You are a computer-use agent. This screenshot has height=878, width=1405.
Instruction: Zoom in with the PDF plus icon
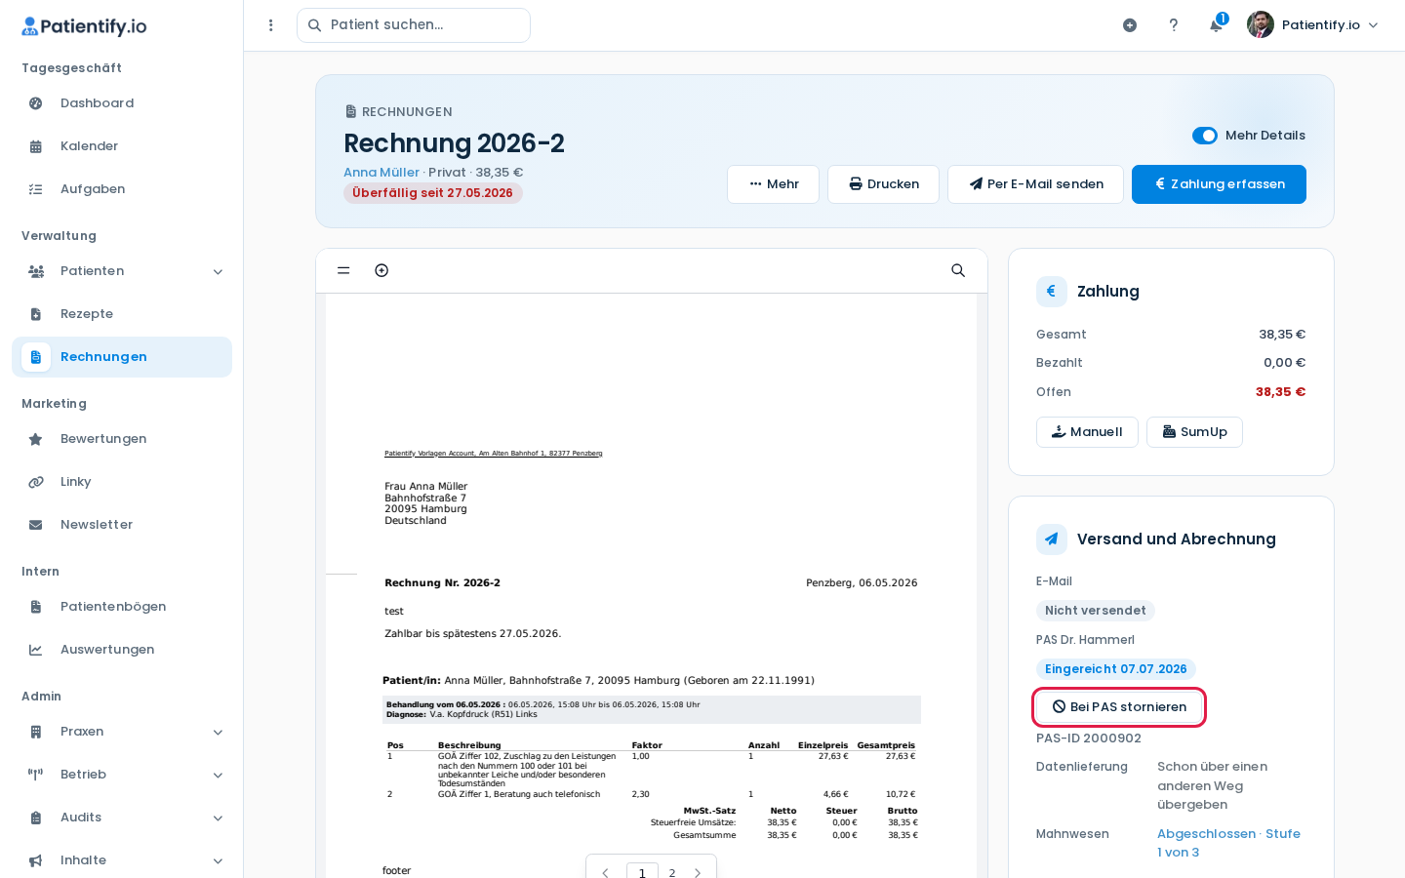click(381, 270)
